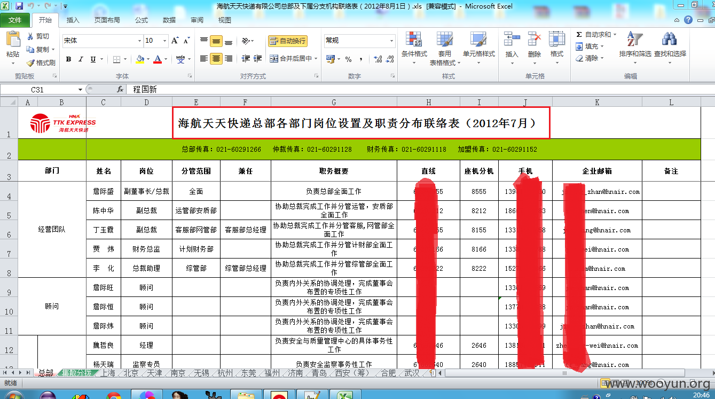Toggle middle vertical alignment
The image size is (715, 399).
click(x=216, y=41)
